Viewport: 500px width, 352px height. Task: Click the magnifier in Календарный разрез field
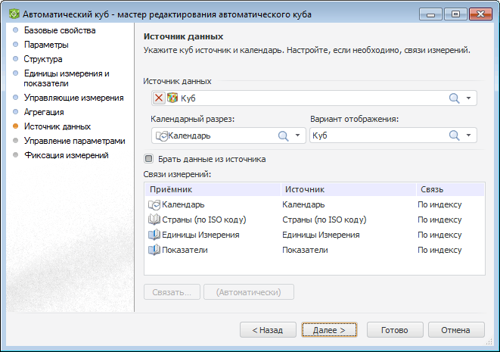click(x=283, y=136)
